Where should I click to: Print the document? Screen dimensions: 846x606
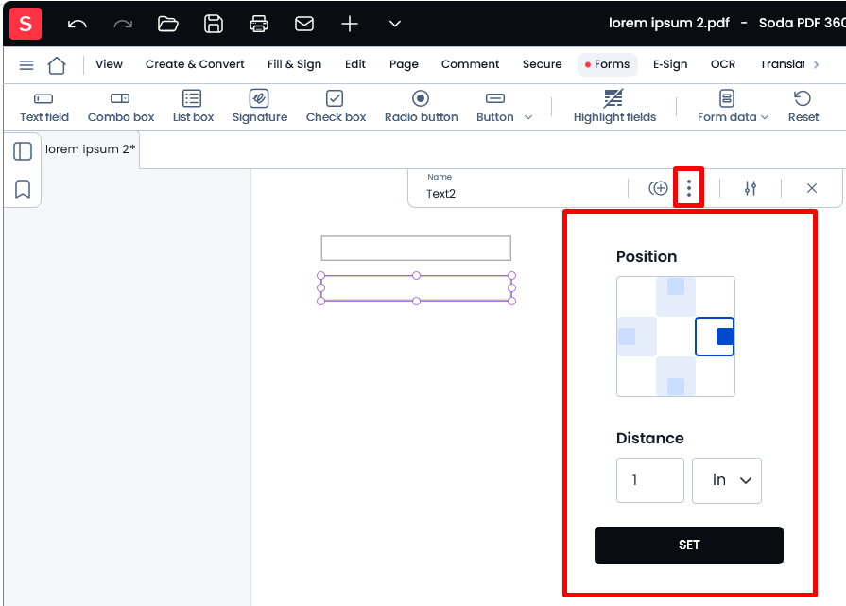click(258, 24)
